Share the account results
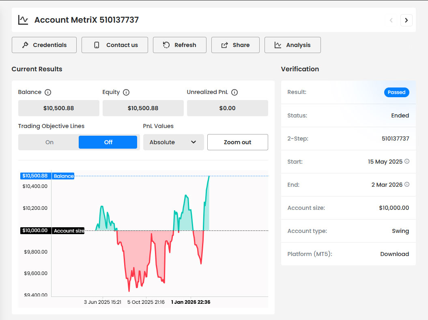The height and width of the screenshot is (320, 428). pos(235,45)
